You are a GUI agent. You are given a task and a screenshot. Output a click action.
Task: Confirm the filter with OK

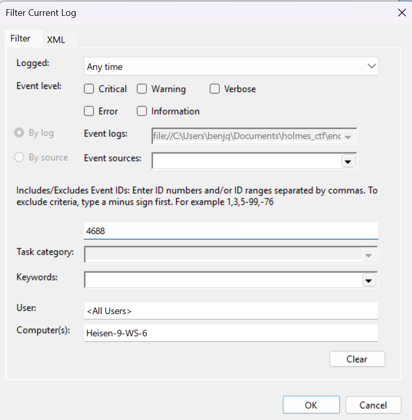point(311,405)
